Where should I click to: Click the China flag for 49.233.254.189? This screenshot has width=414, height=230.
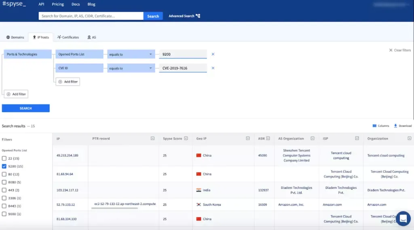tap(199, 155)
